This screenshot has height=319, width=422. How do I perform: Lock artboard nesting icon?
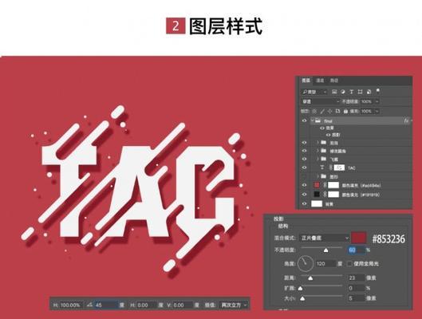[338, 111]
